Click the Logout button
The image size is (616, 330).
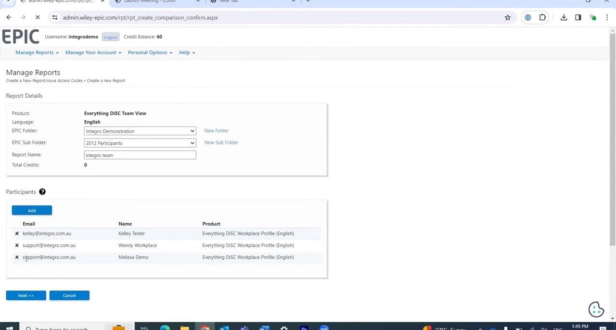tap(111, 37)
